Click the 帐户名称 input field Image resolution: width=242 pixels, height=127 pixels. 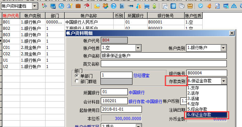point(164,56)
